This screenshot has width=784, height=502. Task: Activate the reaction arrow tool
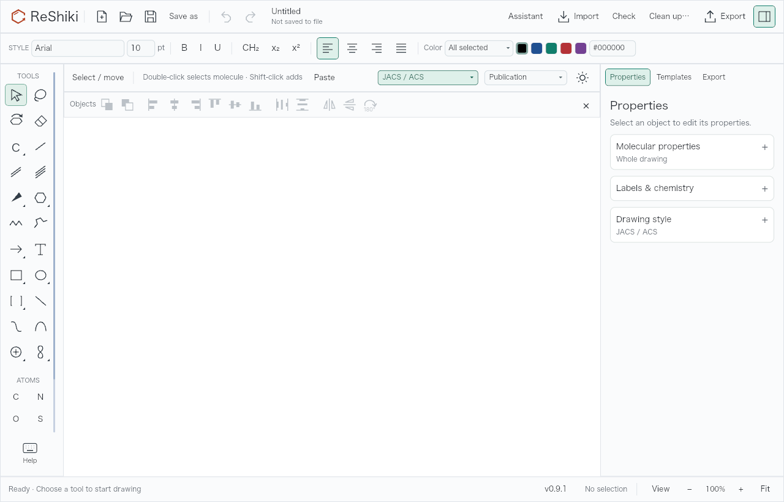coord(16,249)
